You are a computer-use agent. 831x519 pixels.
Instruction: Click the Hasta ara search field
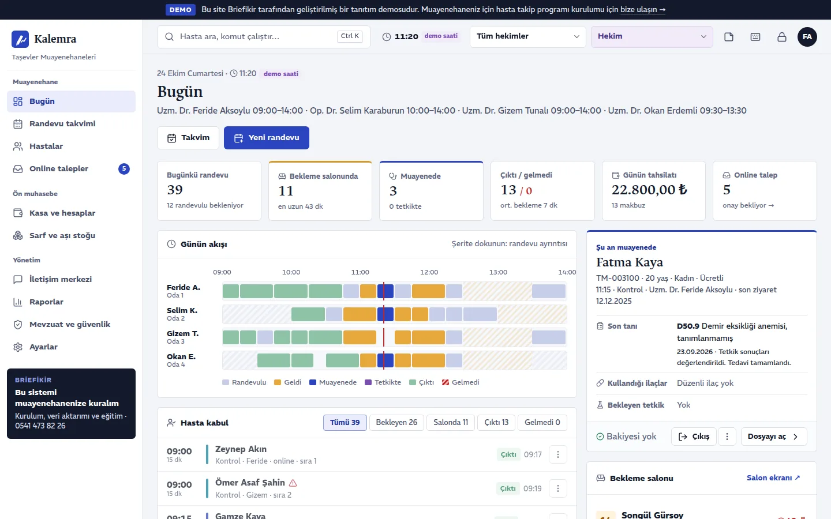click(264, 36)
